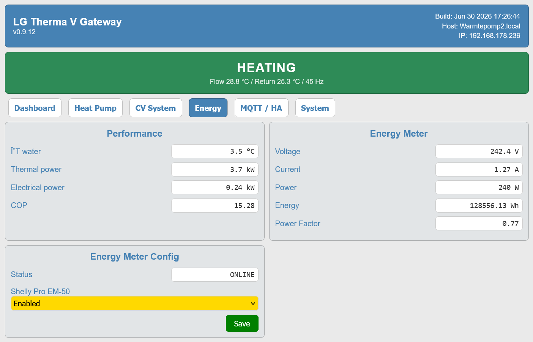Viewport: 533px width, 342px height.
Task: Click the Energy reading 128556.13 Wh
Action: coord(479,205)
